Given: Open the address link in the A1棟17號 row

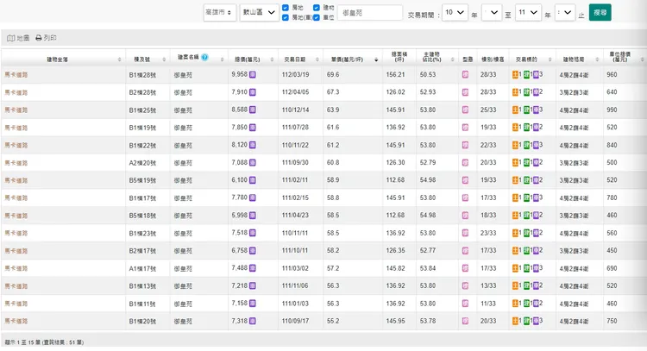Looking at the screenshot, I should click(16, 268).
